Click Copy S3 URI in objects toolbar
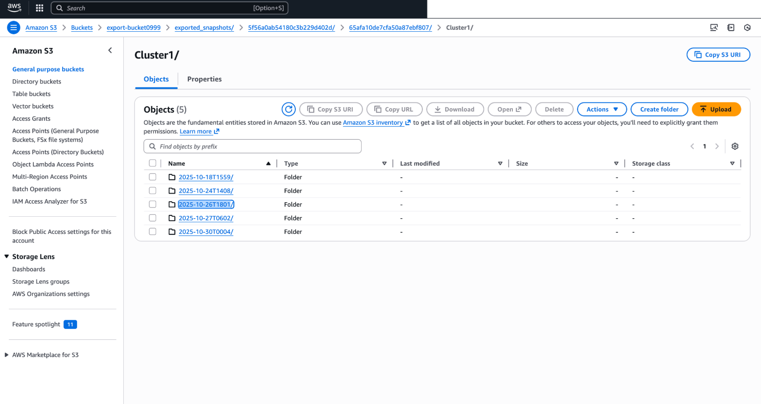761x404 pixels. pyautogui.click(x=331, y=109)
